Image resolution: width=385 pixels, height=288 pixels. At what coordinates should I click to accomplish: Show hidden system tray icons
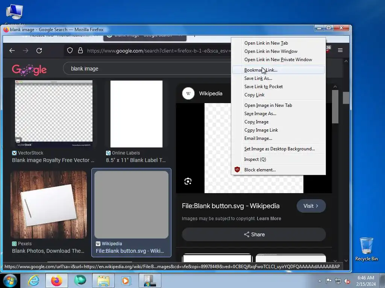pos(320,281)
